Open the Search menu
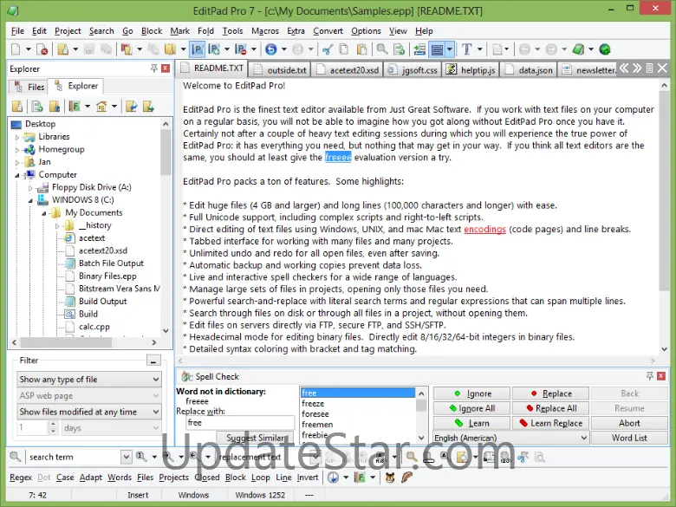The height and width of the screenshot is (507, 676). (101, 31)
